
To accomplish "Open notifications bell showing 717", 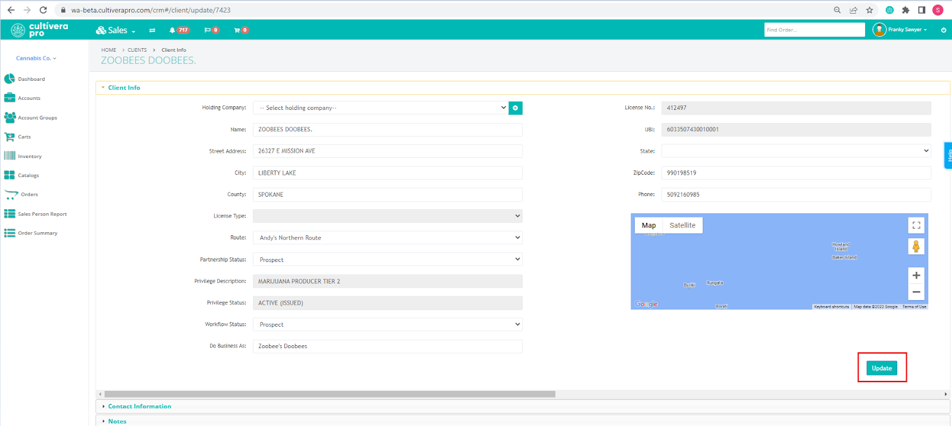I will (179, 30).
